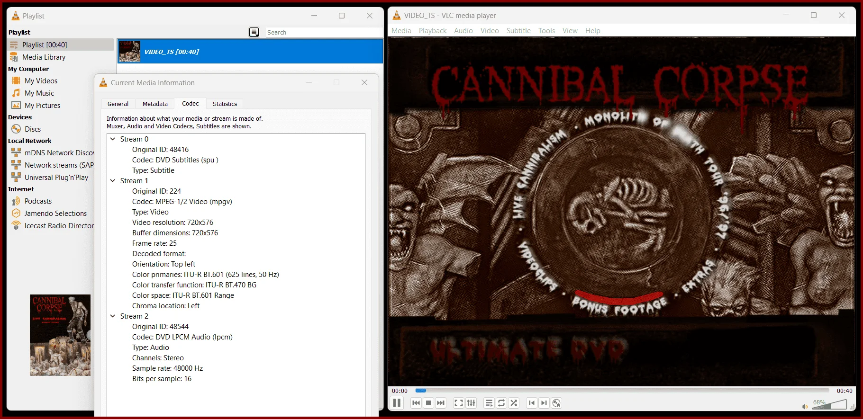The height and width of the screenshot is (419, 863).
Task: Select 'Video resolution: 720x576' row
Action: tap(173, 222)
